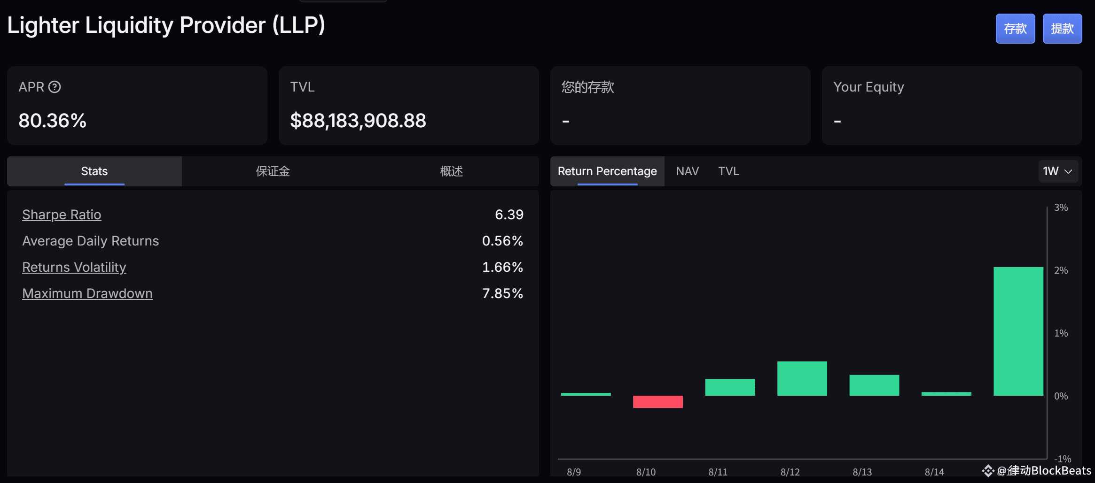The width and height of the screenshot is (1095, 483).
Task: Select the Stats tab
Action: pyautogui.click(x=94, y=171)
